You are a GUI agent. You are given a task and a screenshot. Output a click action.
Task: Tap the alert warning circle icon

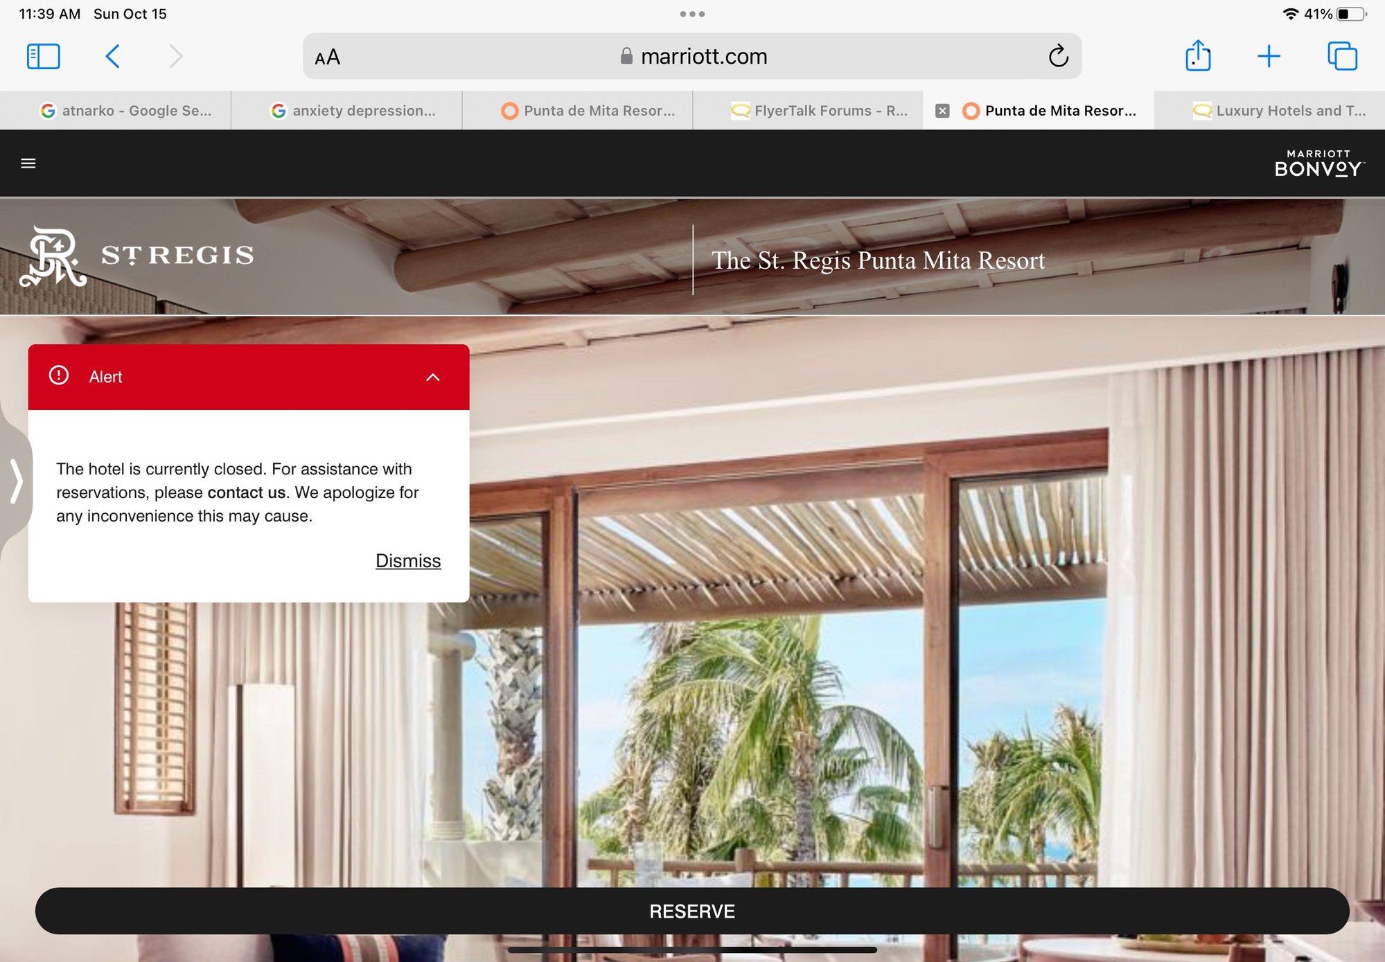tap(59, 377)
